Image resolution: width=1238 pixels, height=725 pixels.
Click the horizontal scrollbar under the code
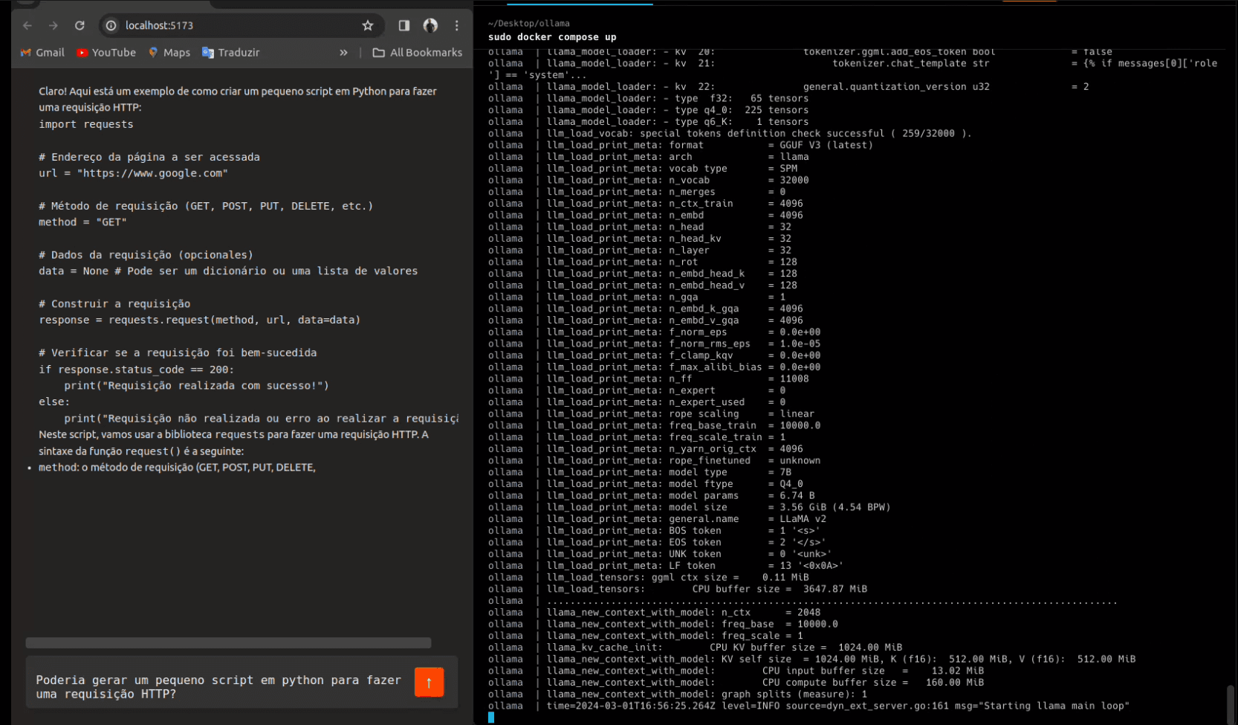[x=228, y=642]
